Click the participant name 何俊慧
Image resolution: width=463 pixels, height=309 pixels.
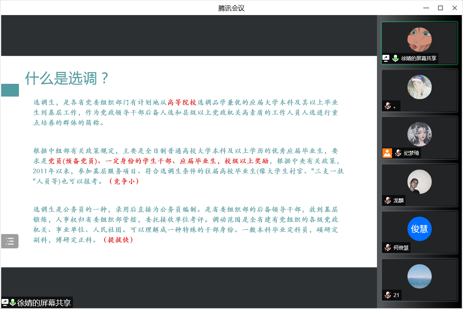[401, 248]
